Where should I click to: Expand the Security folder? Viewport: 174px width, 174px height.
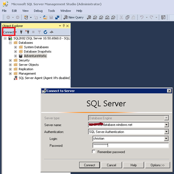(10, 60)
